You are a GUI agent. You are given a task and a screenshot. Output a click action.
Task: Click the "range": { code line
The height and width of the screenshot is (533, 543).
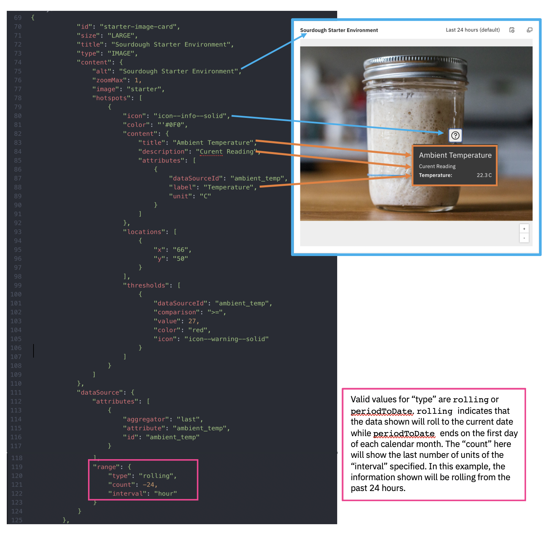click(x=112, y=467)
